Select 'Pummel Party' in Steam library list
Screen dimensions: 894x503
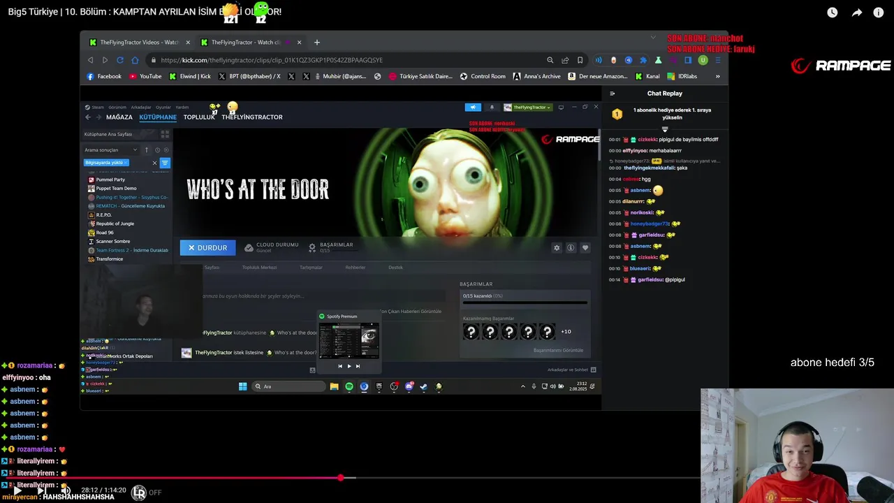(110, 180)
